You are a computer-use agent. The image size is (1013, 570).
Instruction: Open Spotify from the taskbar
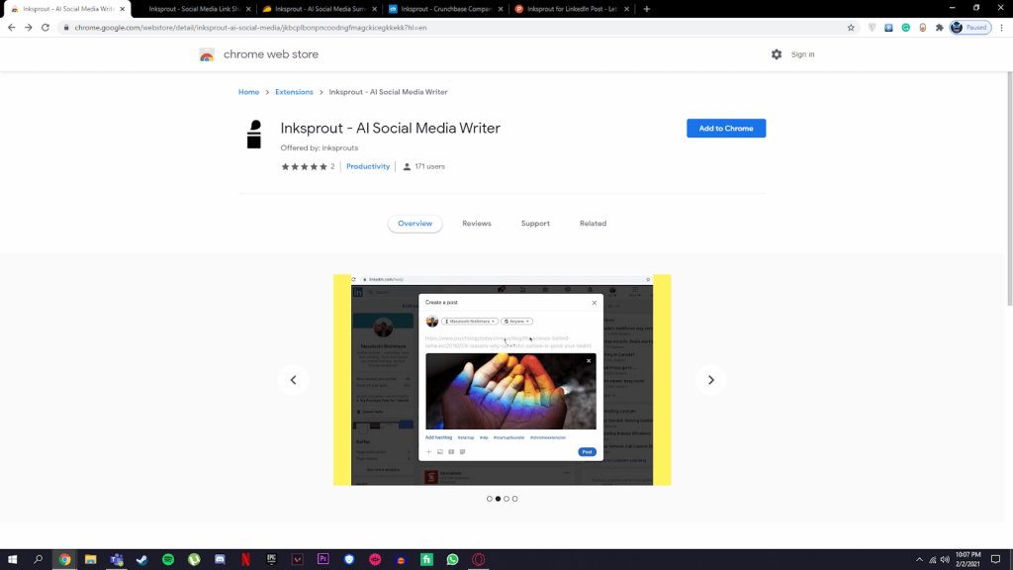click(x=168, y=560)
